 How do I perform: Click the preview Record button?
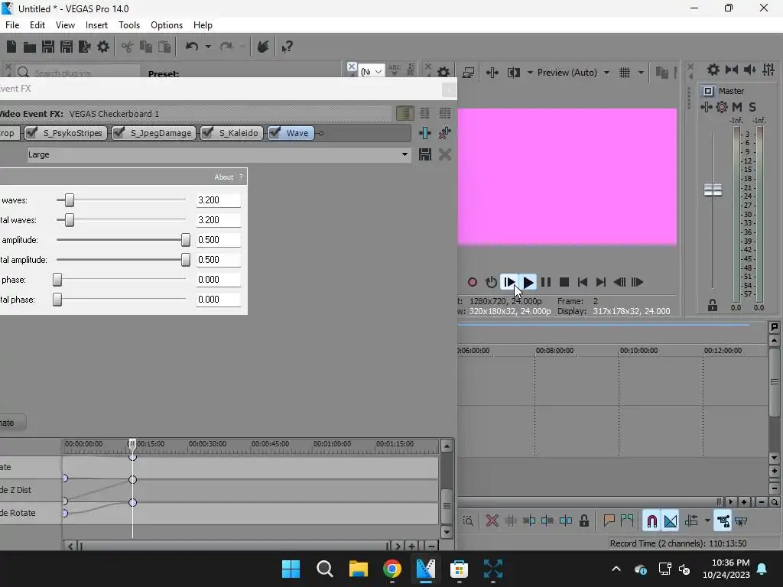point(472,282)
